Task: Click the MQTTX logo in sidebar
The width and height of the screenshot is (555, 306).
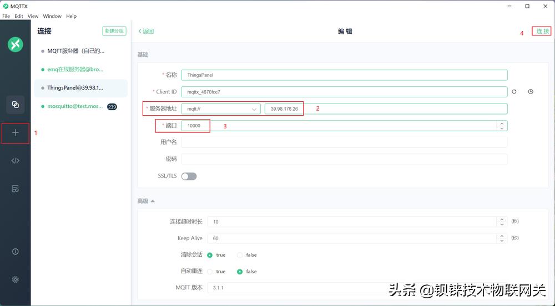Action: (15, 44)
